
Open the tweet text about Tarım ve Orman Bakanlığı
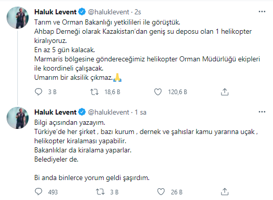[147, 50]
